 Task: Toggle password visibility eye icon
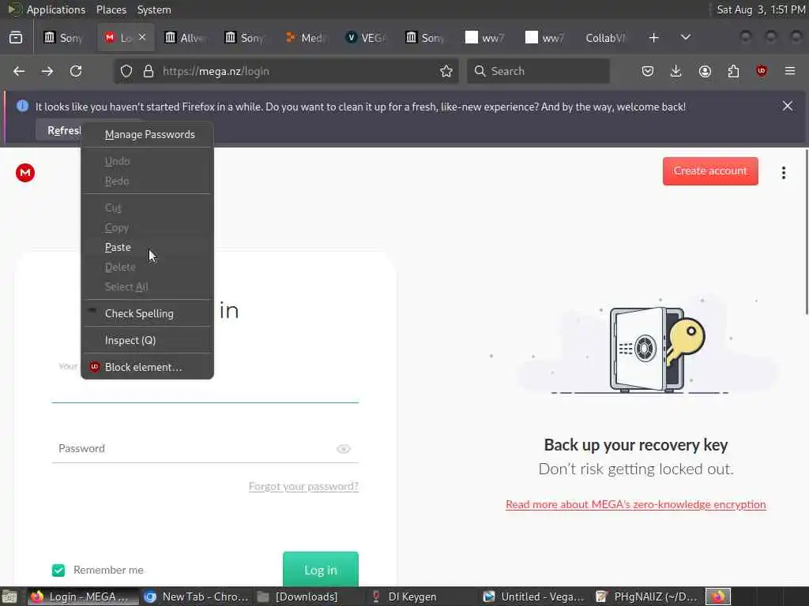point(344,449)
